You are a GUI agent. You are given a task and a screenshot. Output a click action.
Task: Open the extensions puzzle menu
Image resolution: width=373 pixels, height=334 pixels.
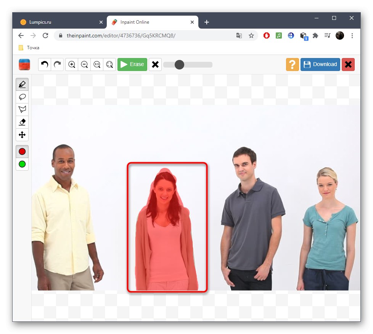point(315,36)
